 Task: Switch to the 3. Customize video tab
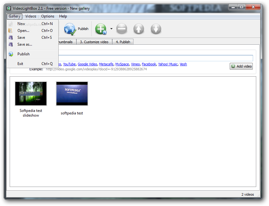(94, 42)
